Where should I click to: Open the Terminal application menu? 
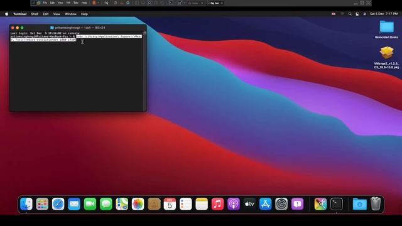pos(19,14)
